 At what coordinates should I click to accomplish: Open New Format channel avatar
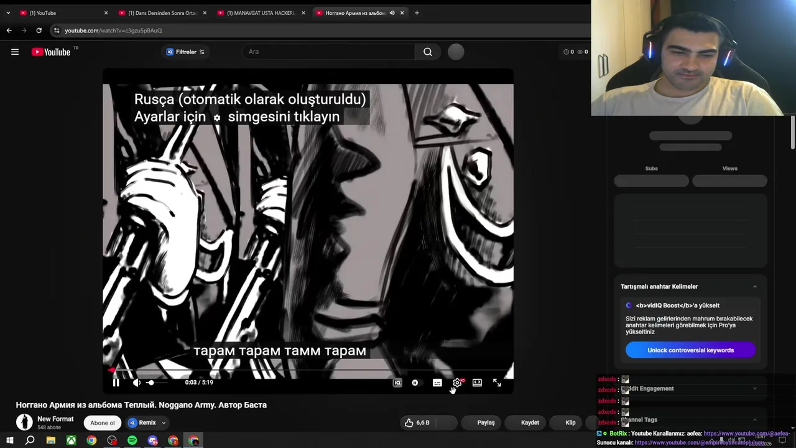point(24,422)
